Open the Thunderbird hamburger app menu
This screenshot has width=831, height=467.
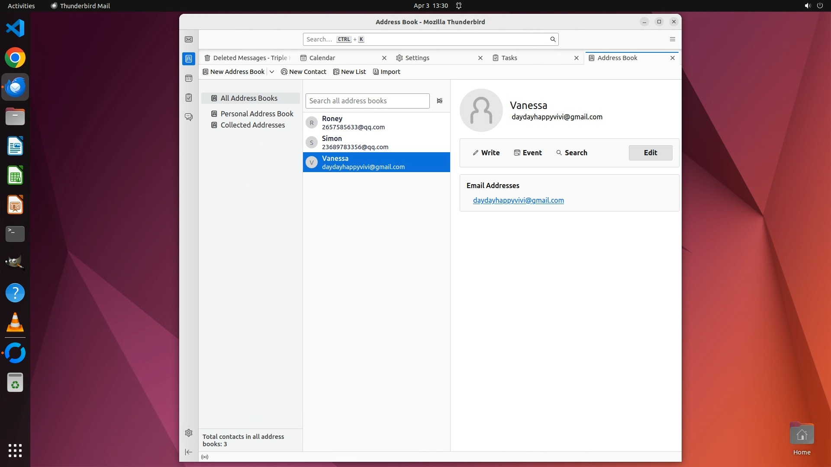[672, 39]
